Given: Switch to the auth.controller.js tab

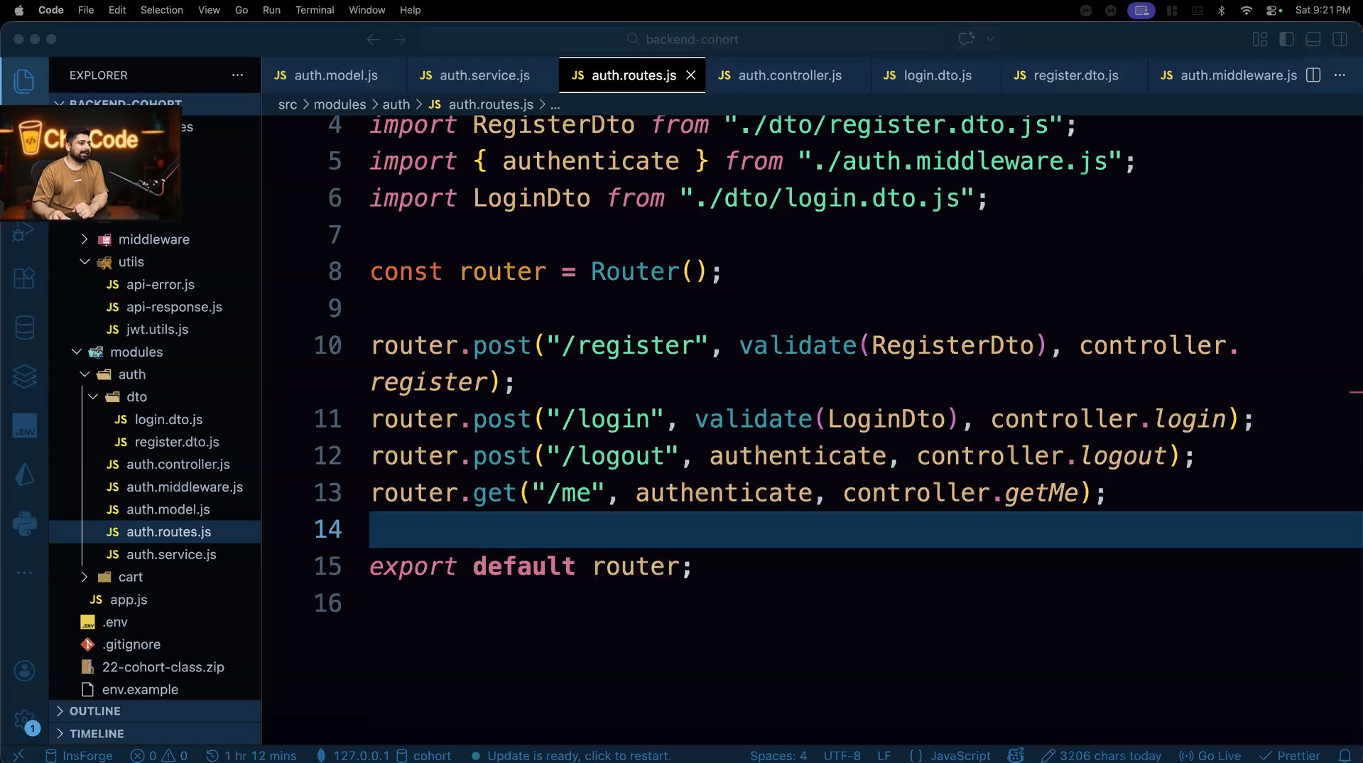Looking at the screenshot, I should (789, 75).
